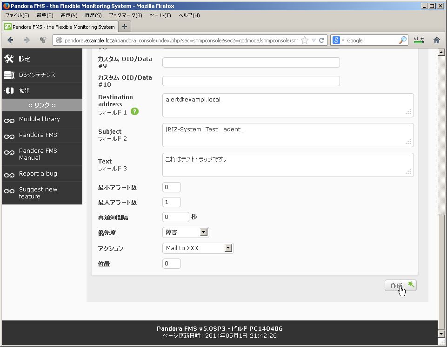Click the page scrollbar down arrow
Screen dimensions: 447x347
(x=441, y=333)
